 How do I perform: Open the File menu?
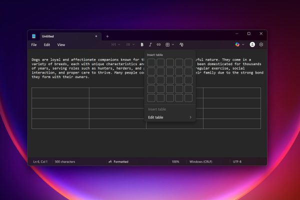(x=34, y=44)
